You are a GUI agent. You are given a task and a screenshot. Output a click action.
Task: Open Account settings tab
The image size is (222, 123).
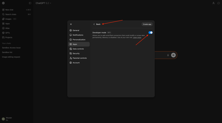[x=79, y=63]
